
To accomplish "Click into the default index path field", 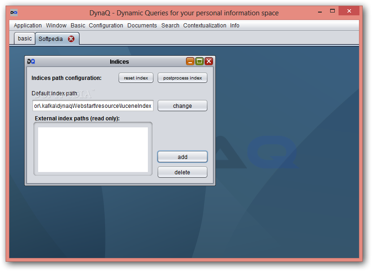I will pos(93,106).
